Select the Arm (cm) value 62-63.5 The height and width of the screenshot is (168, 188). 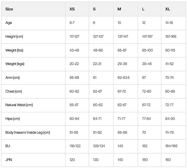pos(123,78)
